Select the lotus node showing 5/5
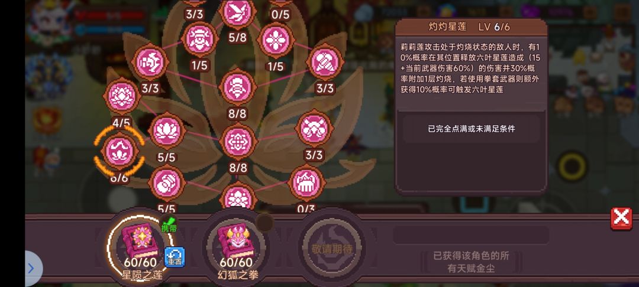The width and height of the screenshot is (639, 287). 167,131
